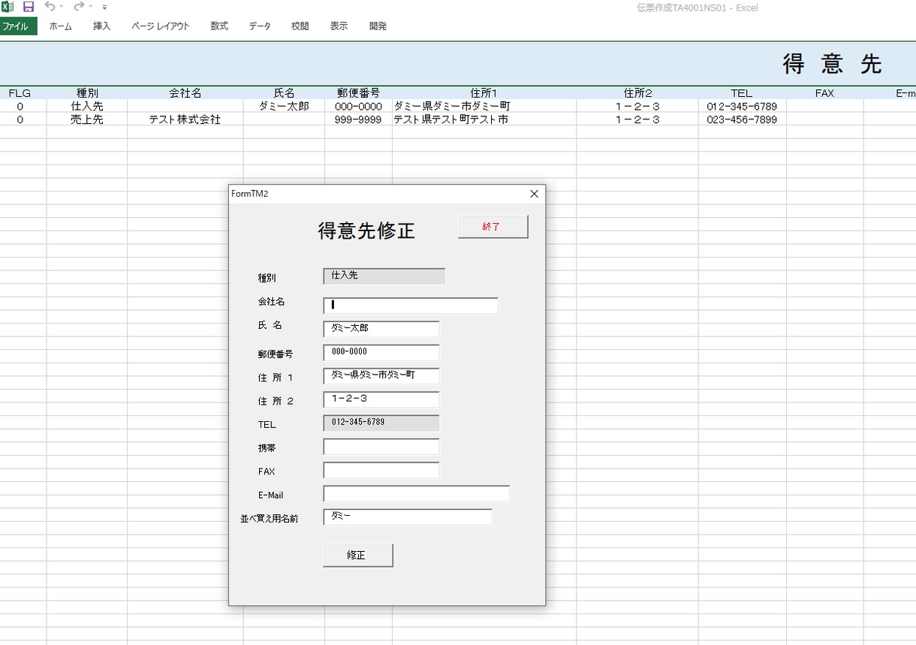Open the Customize Quick Access Toolbar dropdown
The width and height of the screenshot is (916, 645).
tap(105, 8)
